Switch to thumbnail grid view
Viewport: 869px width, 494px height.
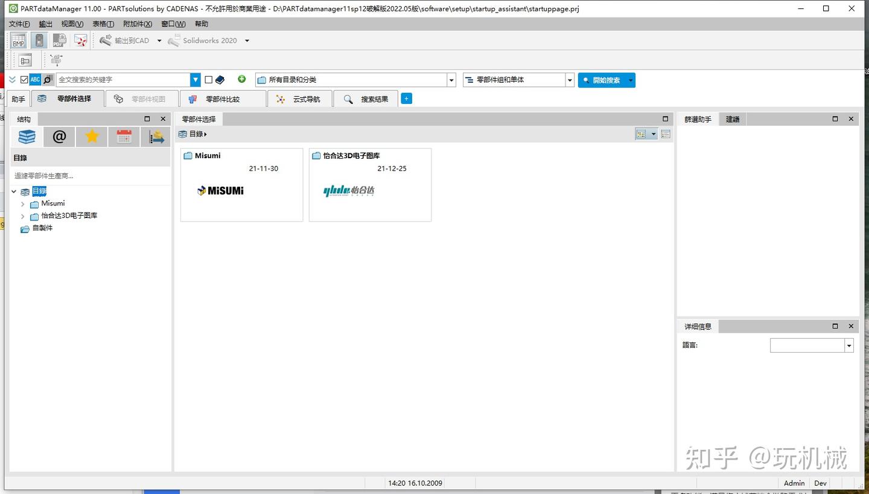point(641,134)
